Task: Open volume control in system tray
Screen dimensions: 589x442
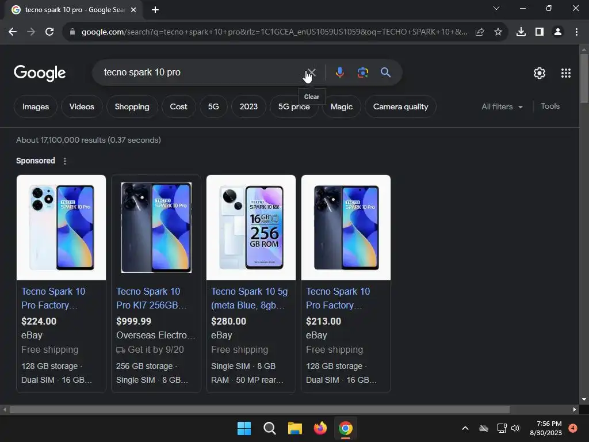Action: click(x=515, y=428)
